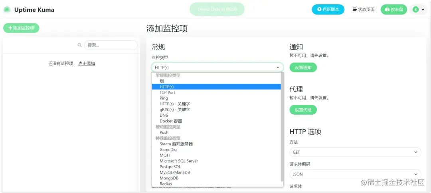The width and height of the screenshot is (431, 193).
Task: Choose Microsoft SQL Server option
Action: (x=216, y=161)
